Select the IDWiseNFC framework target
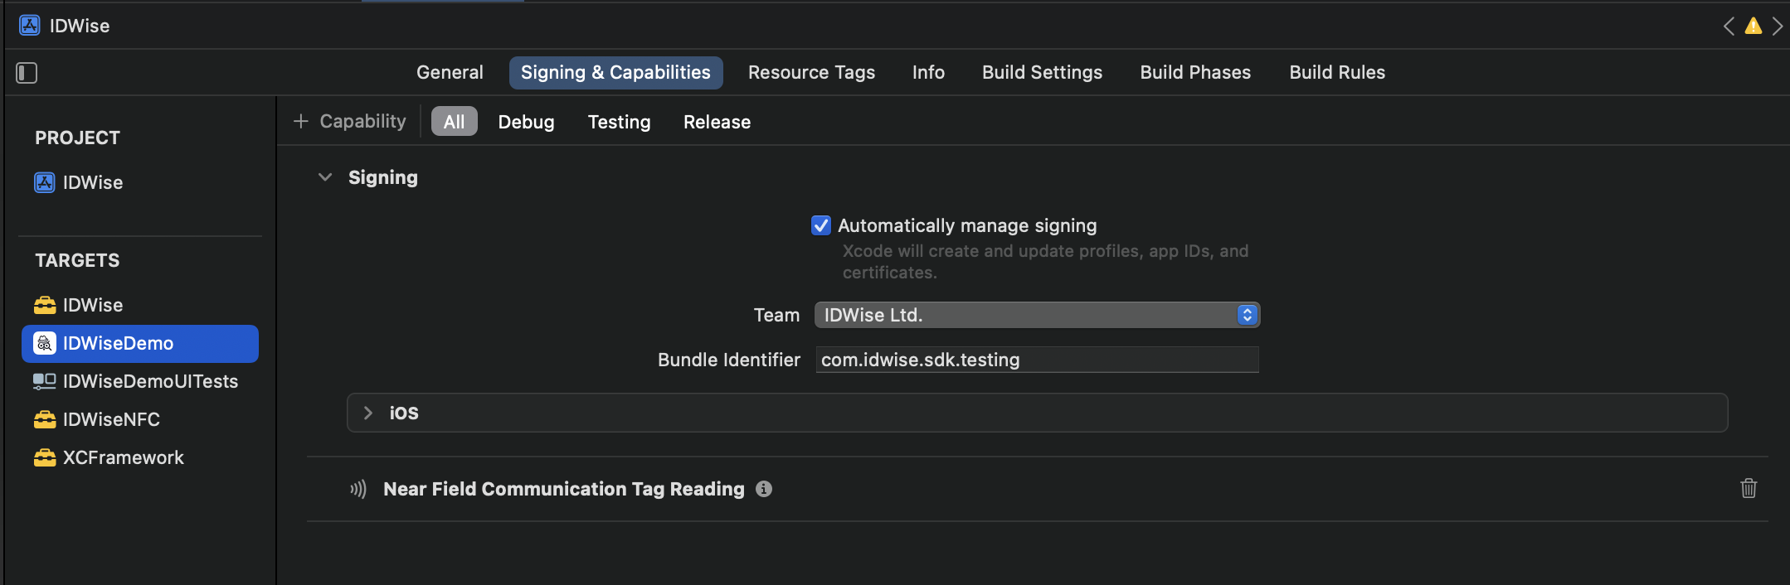 [x=97, y=419]
